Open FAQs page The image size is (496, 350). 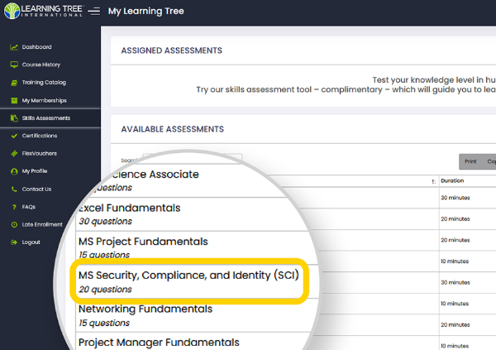(29, 207)
